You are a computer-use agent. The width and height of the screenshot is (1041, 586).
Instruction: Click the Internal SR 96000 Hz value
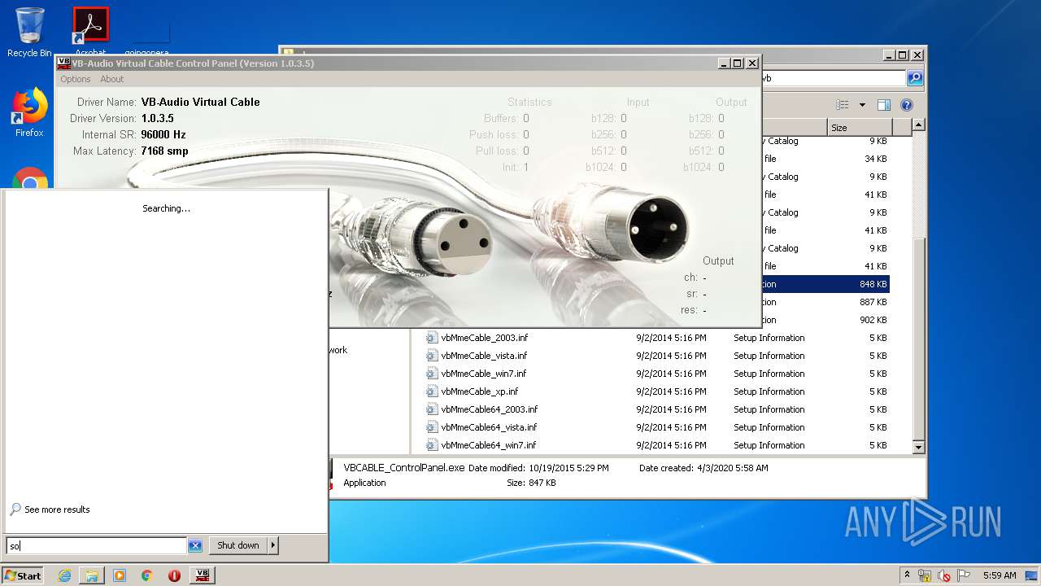tap(163, 134)
